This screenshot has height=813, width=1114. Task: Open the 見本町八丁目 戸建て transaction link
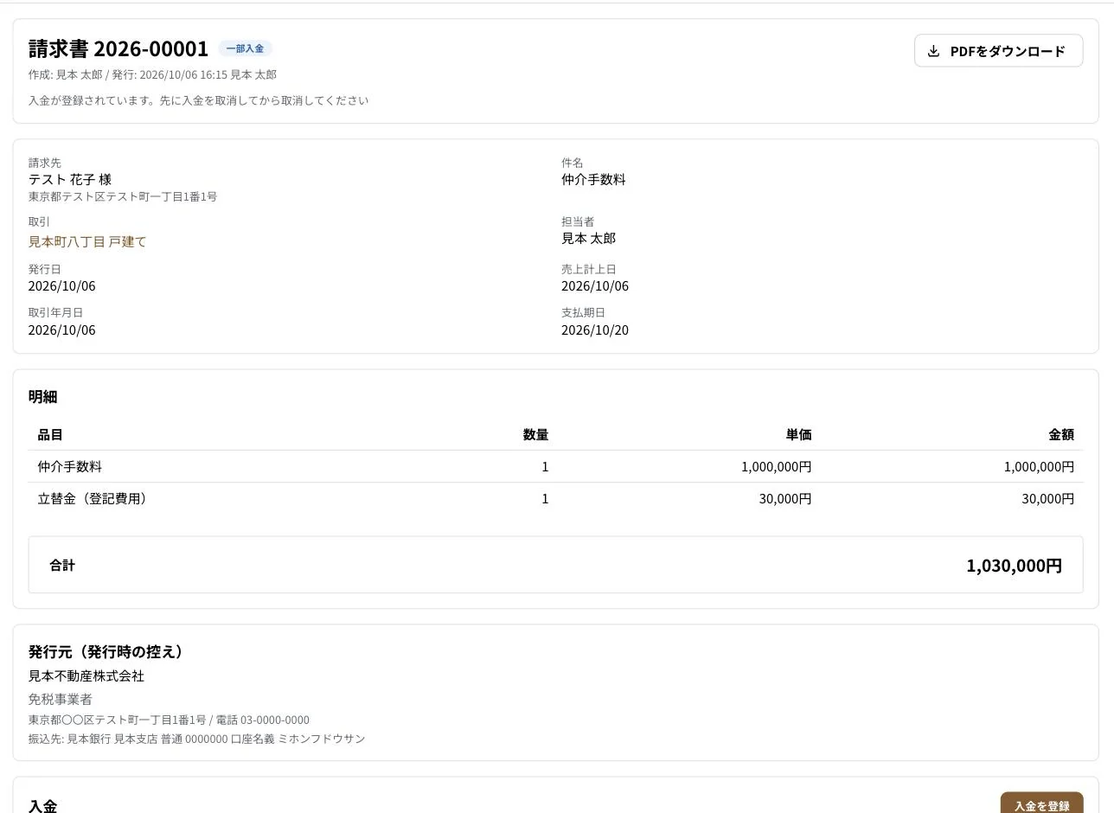(x=87, y=241)
